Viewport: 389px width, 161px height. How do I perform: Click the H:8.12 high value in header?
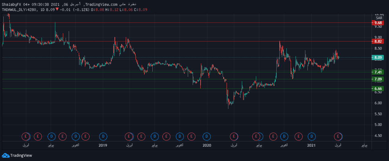tap(111, 10)
